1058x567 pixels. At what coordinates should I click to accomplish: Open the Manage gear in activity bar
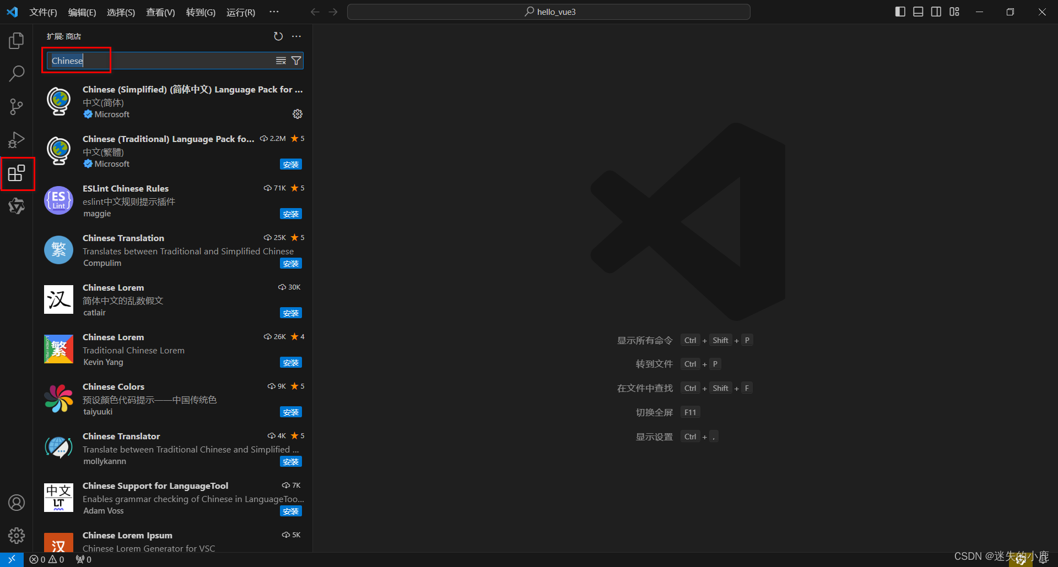pyautogui.click(x=17, y=536)
